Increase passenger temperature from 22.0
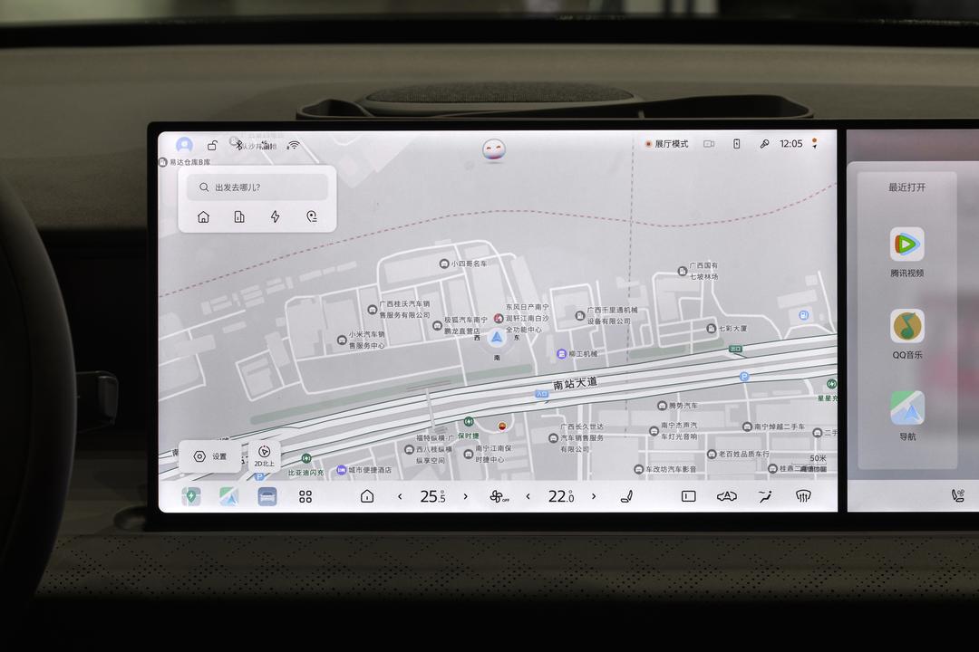979x652 pixels. click(x=594, y=496)
